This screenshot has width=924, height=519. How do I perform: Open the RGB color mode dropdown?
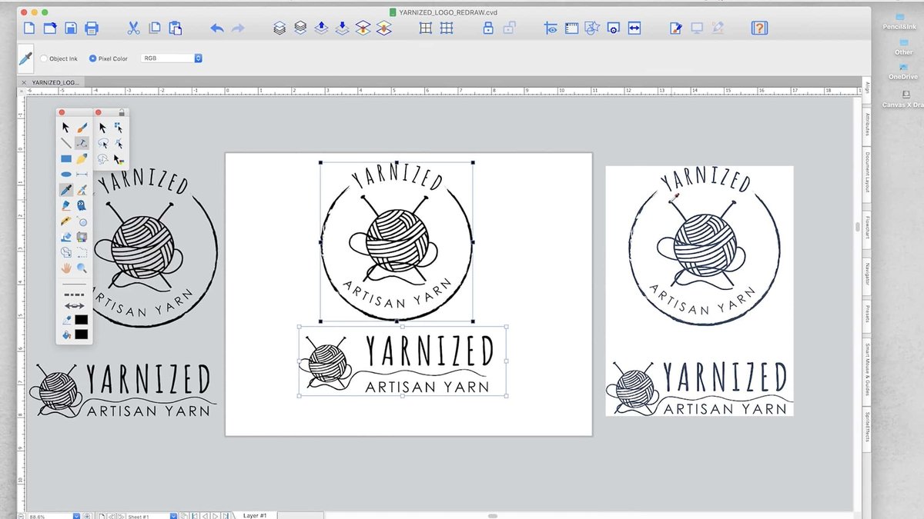(198, 58)
